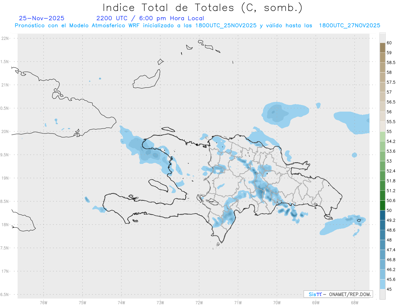398x307 pixels.
Task: Click the legend value "56.5"
Action: [391, 102]
